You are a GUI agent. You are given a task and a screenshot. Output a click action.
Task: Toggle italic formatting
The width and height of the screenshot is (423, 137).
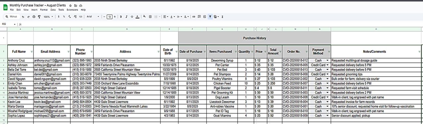tap(126, 17)
